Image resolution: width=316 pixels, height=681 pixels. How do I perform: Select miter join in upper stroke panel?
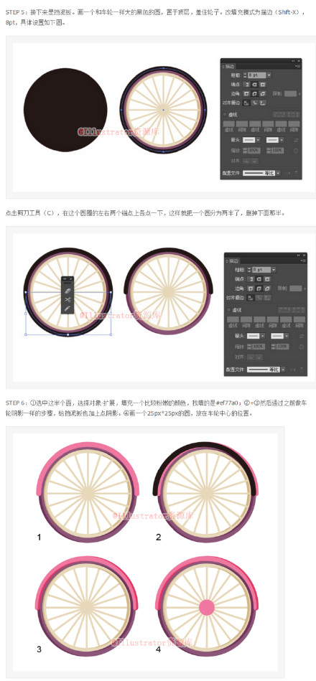246,94
